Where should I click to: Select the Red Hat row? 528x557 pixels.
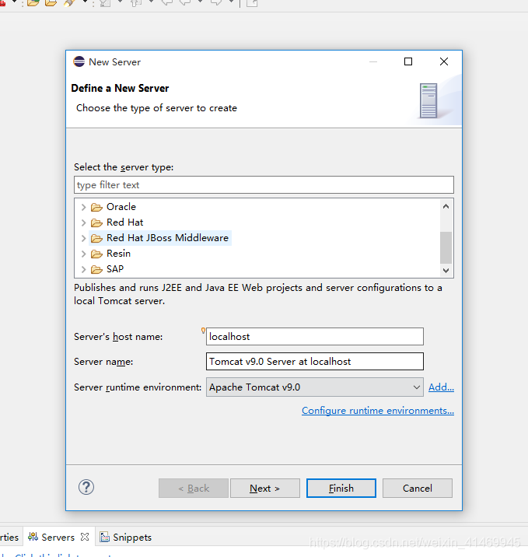pos(124,222)
